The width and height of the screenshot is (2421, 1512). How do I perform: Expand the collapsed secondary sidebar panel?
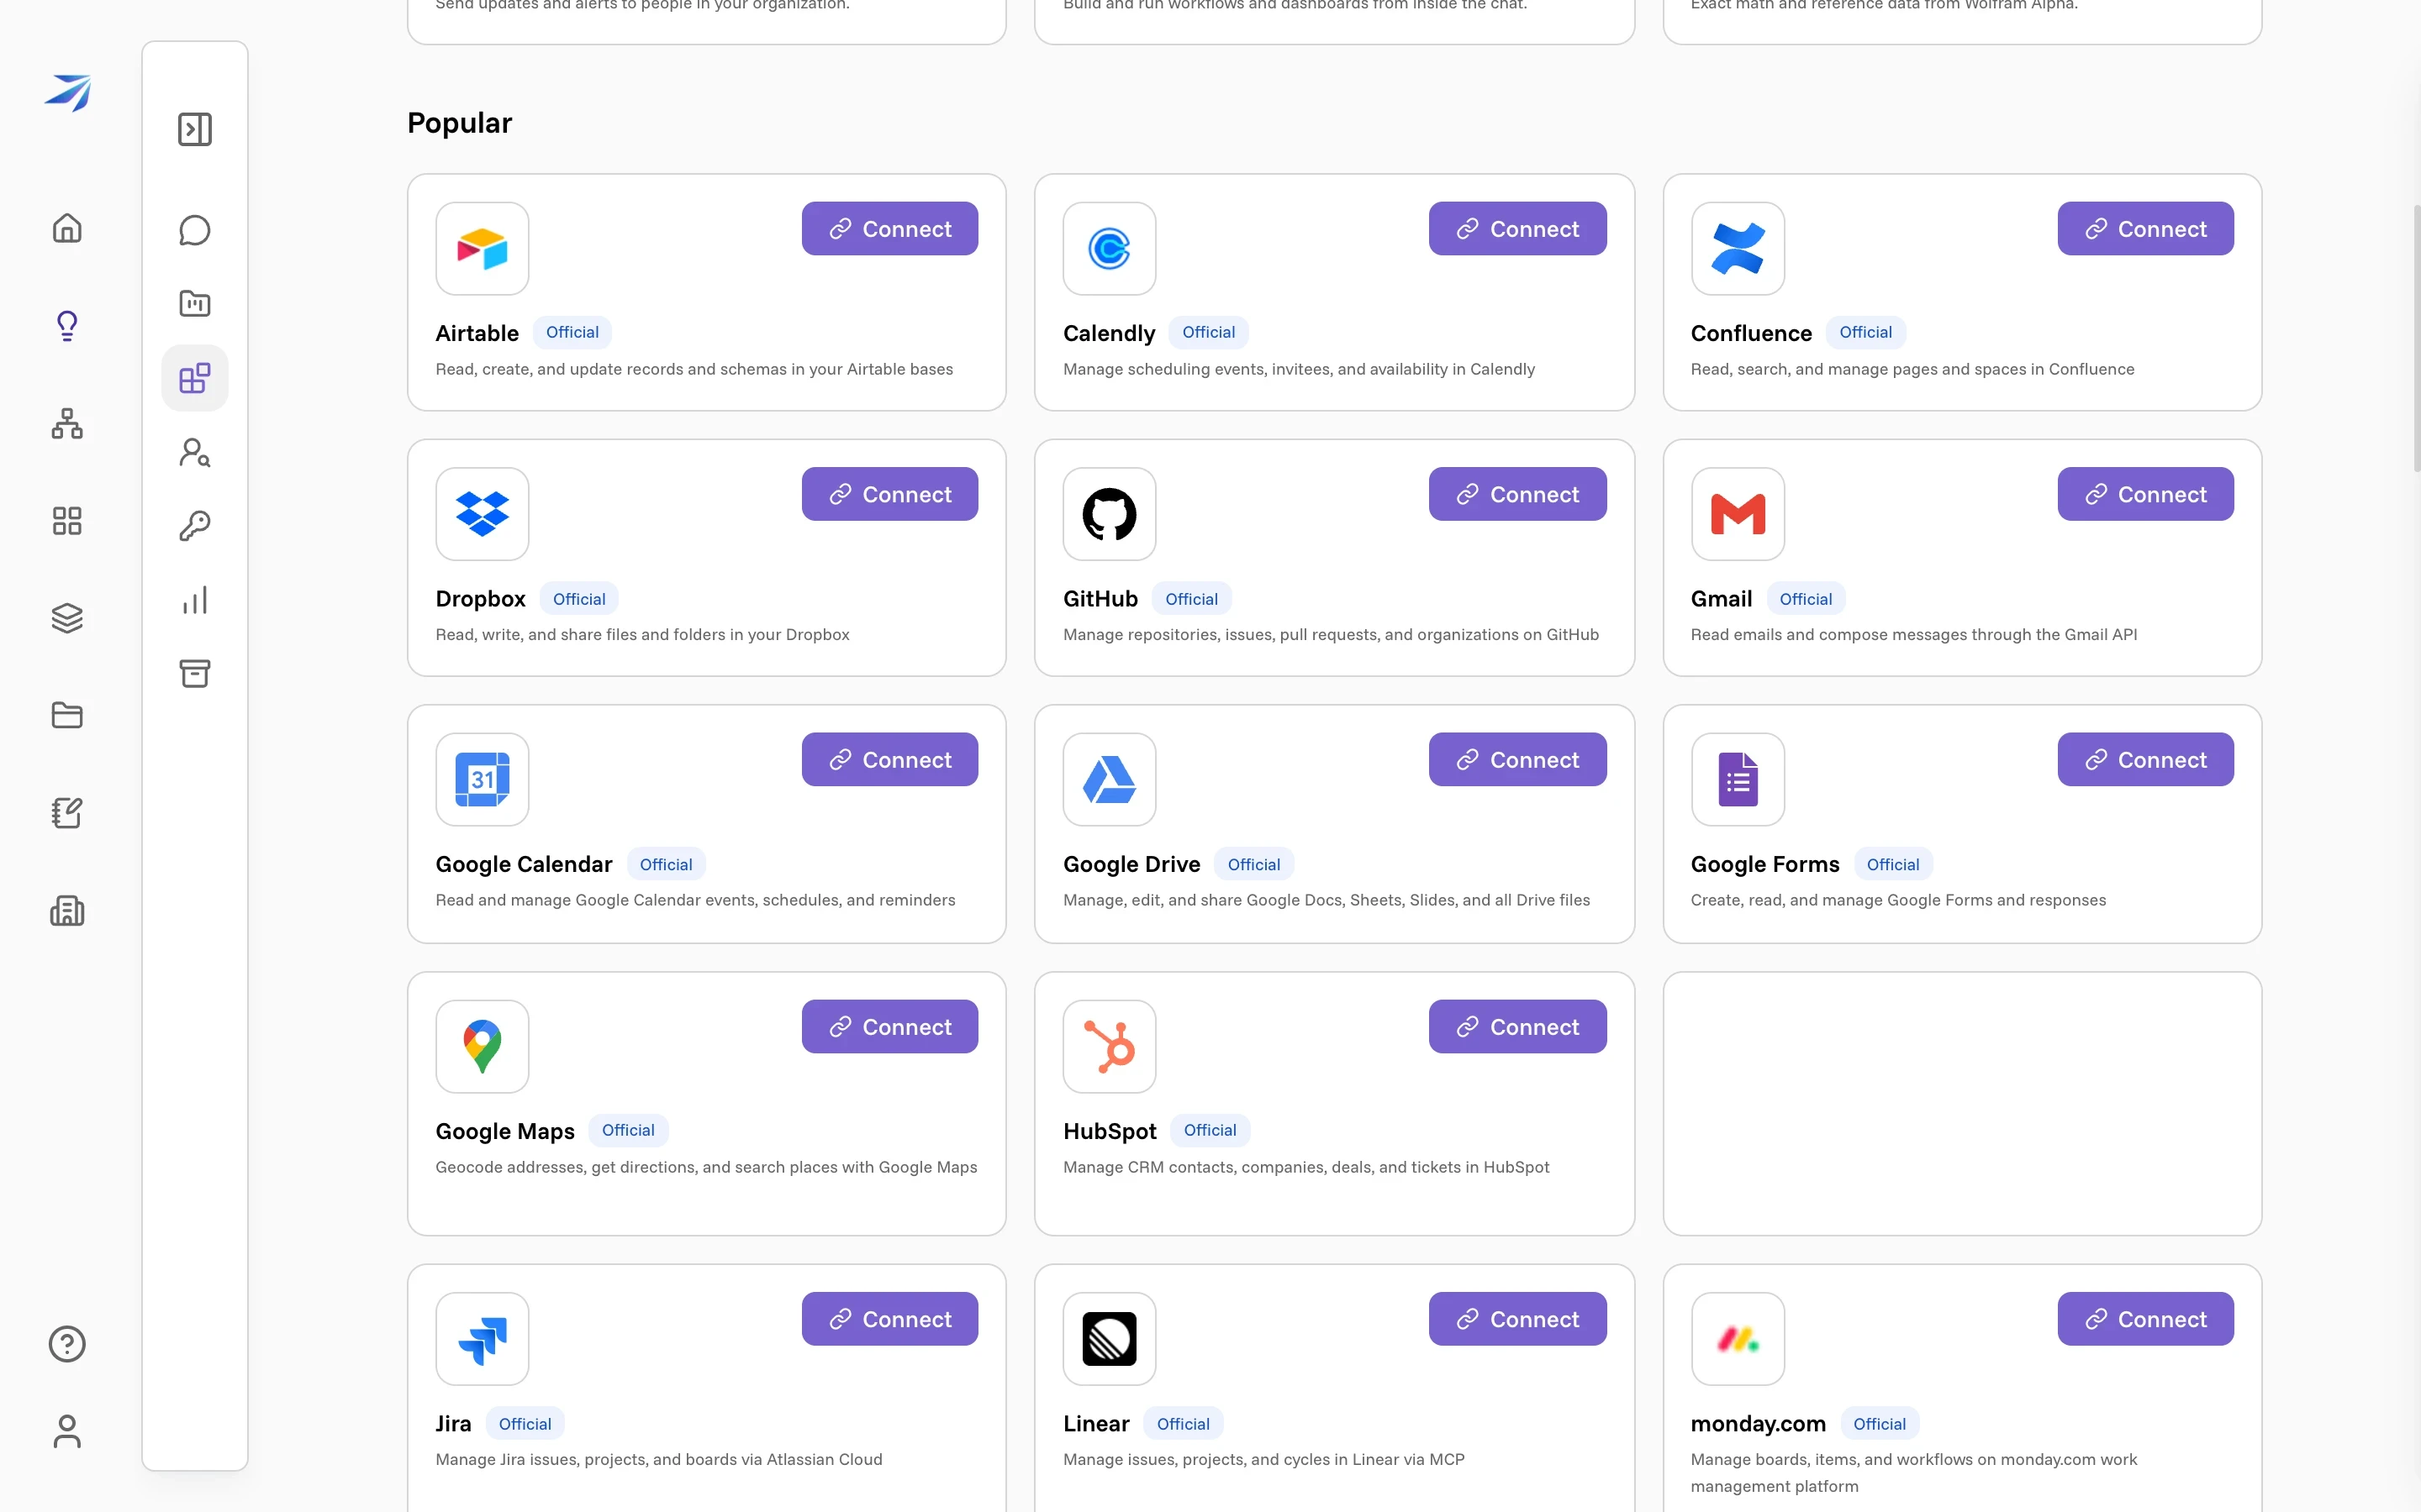pyautogui.click(x=195, y=129)
